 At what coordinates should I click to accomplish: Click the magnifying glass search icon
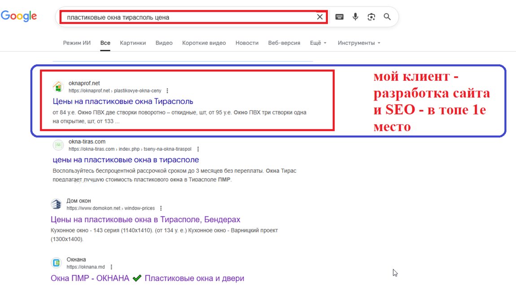coord(387,17)
